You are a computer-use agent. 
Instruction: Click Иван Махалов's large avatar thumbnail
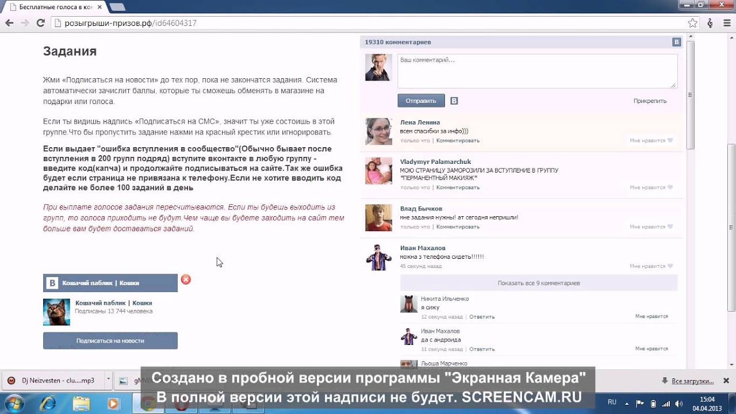point(378,256)
